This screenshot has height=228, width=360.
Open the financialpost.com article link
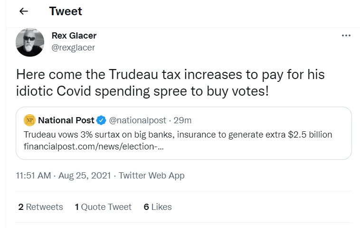95,147
